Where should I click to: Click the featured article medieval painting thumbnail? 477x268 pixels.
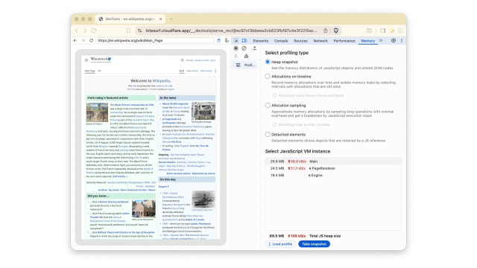point(97,112)
